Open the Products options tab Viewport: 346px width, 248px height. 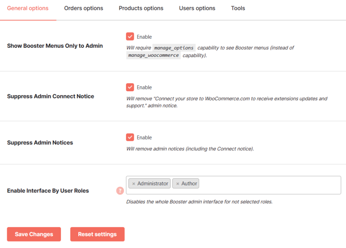(x=141, y=8)
